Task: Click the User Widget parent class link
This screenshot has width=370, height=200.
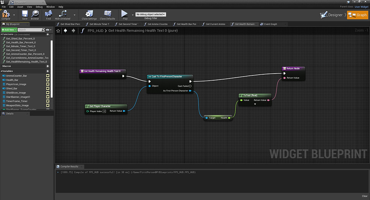Action: coord(361,7)
